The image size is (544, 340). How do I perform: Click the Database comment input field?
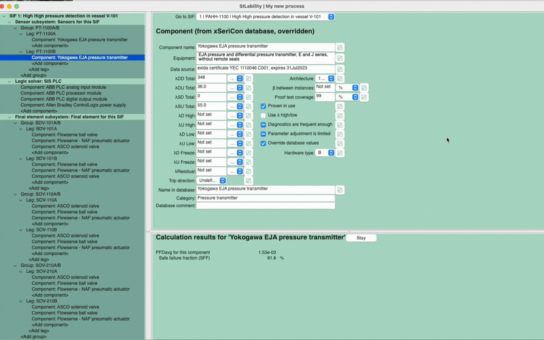(x=265, y=206)
